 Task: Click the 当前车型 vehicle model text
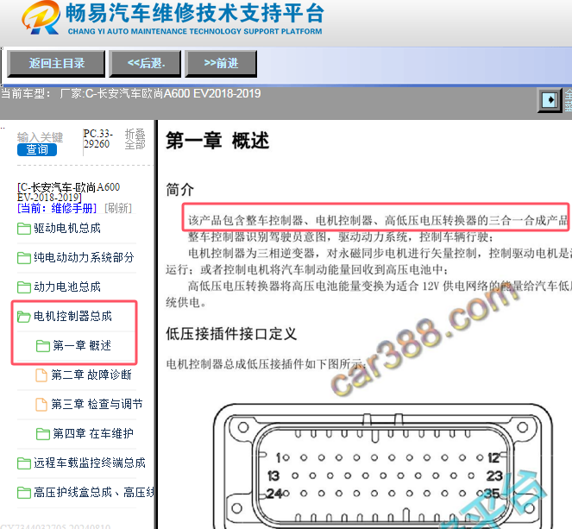[130, 94]
